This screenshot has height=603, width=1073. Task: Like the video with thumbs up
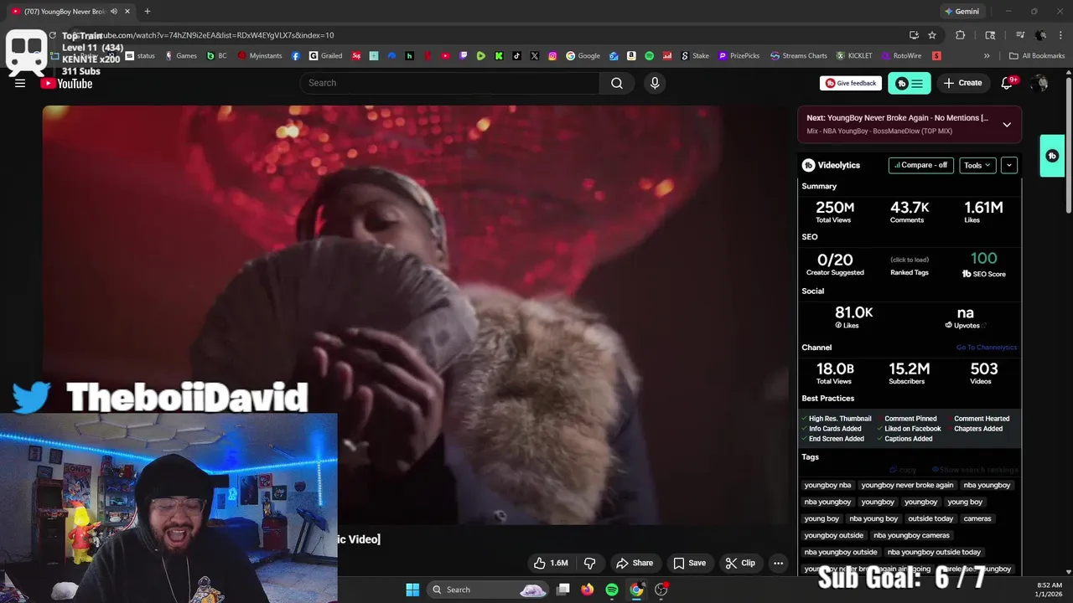[552, 563]
